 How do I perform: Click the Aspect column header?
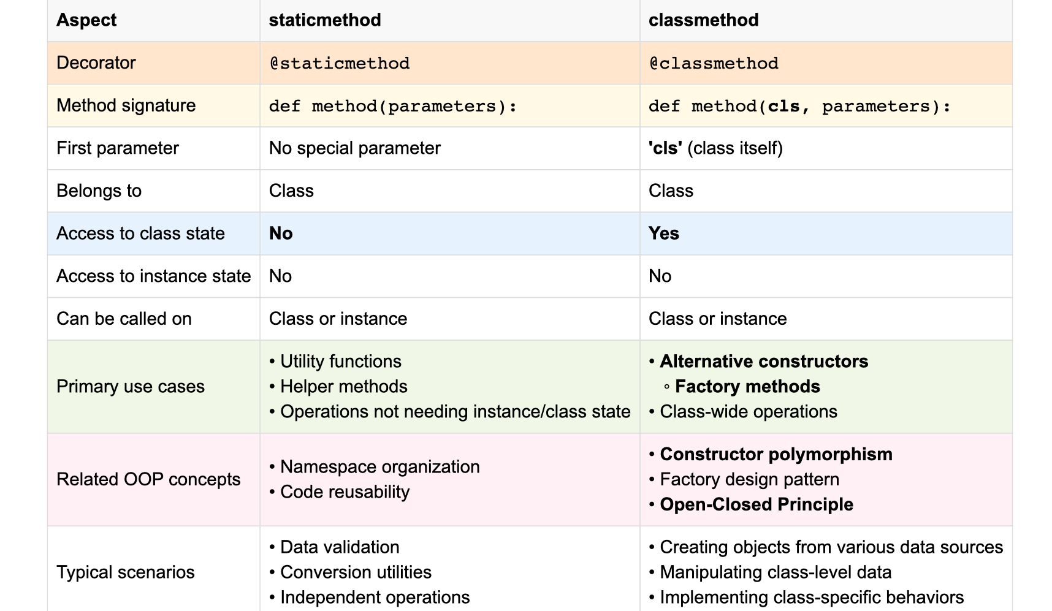click(x=86, y=20)
